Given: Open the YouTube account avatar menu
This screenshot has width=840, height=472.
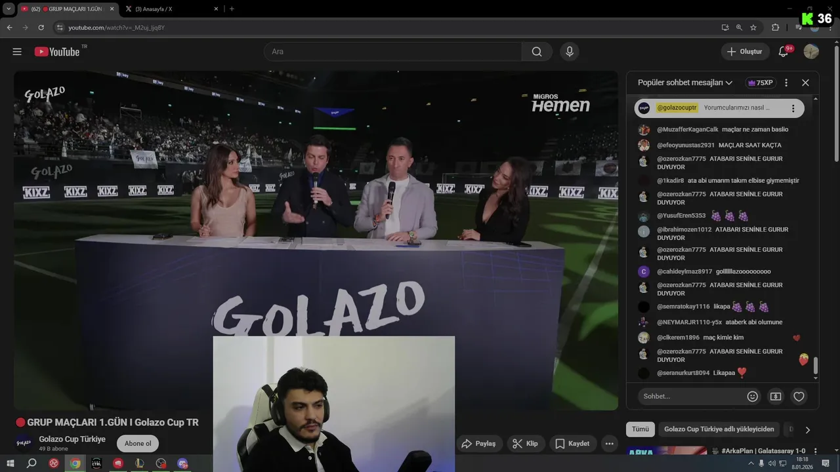Looking at the screenshot, I should pyautogui.click(x=811, y=52).
